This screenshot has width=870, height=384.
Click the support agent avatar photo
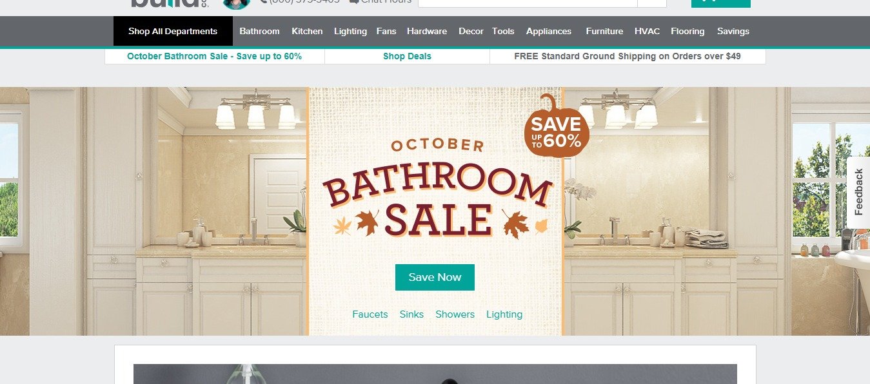pyautogui.click(x=236, y=4)
